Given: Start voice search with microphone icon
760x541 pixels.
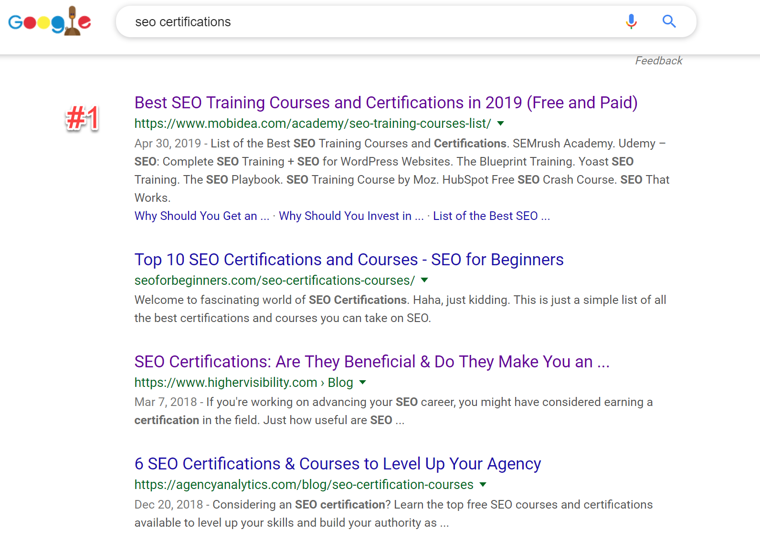Looking at the screenshot, I should pos(631,21).
